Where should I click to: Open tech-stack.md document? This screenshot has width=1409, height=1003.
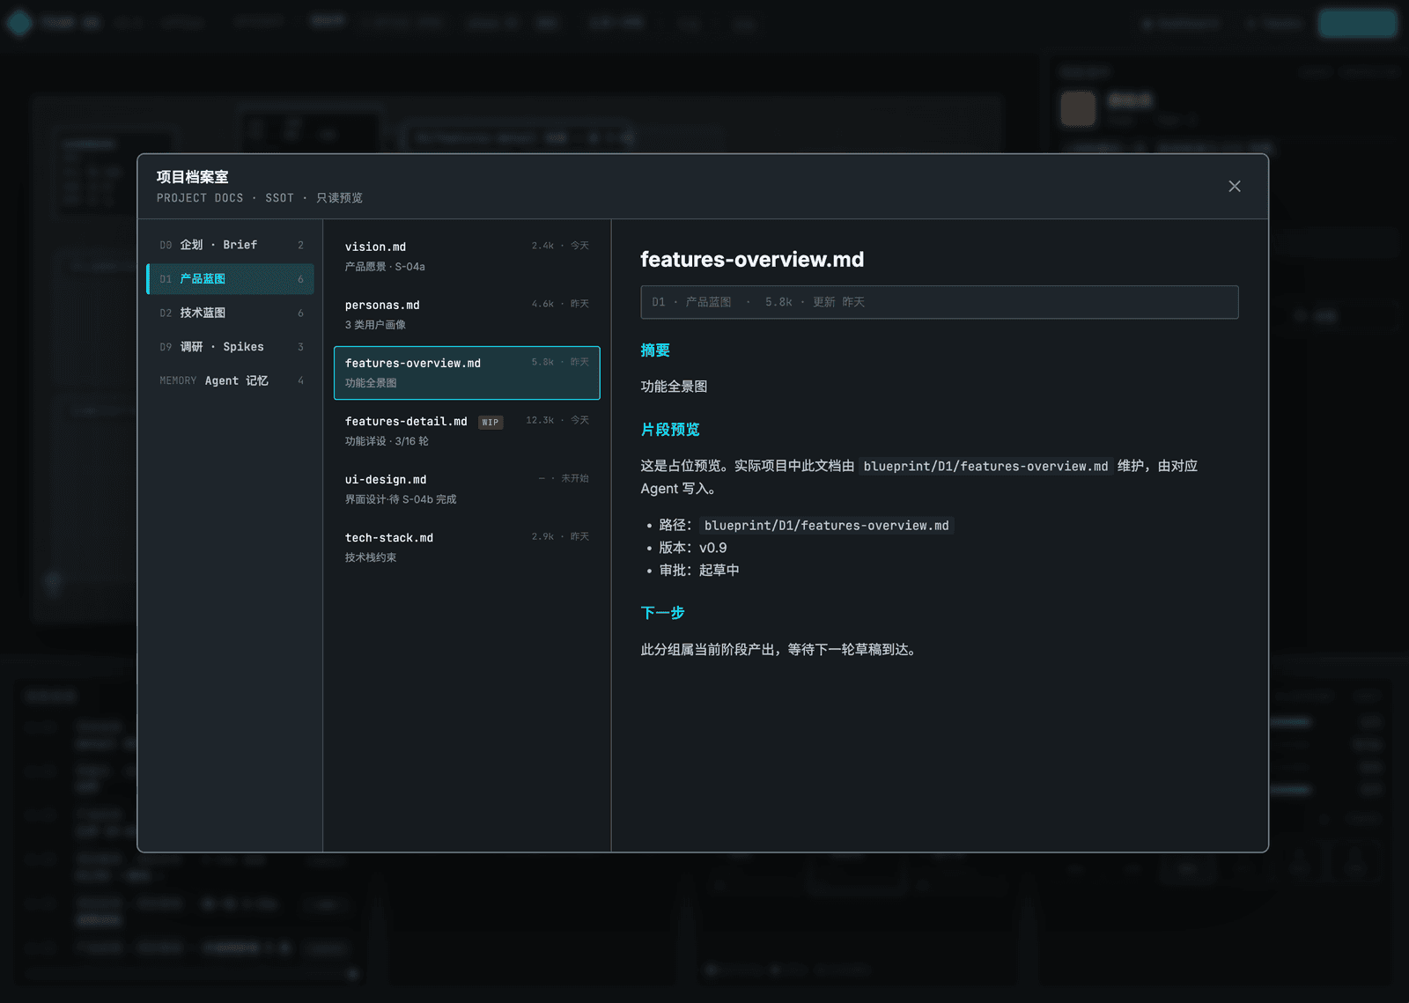point(467,547)
